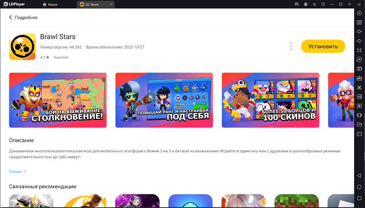
Task: Toggle fullscreen from the sidebar
Action: click(x=359, y=50)
